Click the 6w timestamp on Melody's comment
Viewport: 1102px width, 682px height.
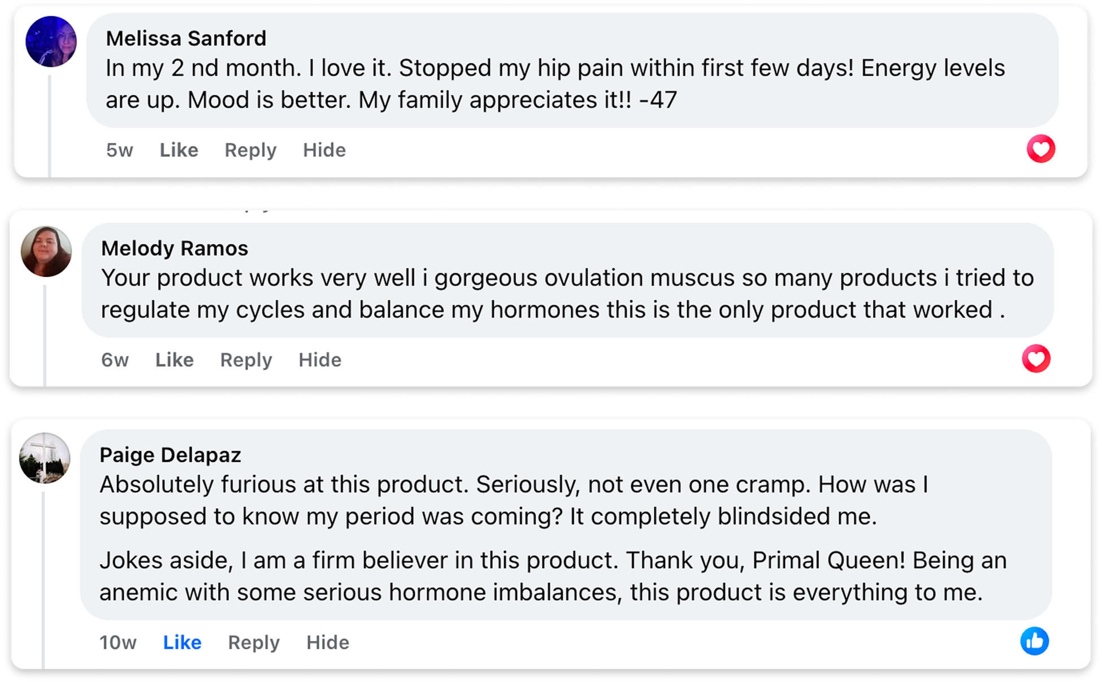coord(115,360)
